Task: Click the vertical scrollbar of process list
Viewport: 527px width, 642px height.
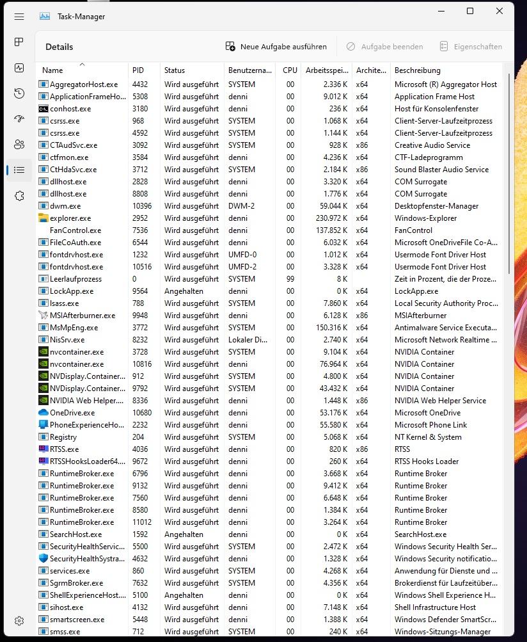Action: pyautogui.click(x=508, y=173)
